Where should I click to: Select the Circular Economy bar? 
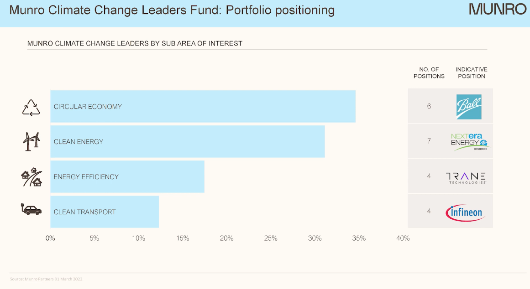tap(203, 107)
